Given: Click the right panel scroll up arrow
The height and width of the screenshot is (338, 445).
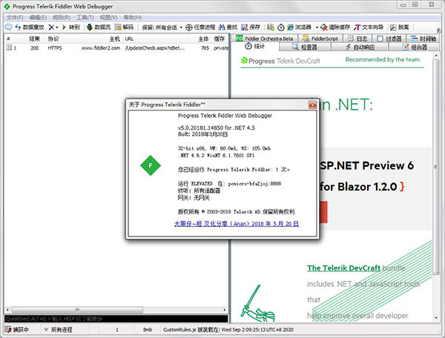Looking at the screenshot, I should (x=436, y=56).
